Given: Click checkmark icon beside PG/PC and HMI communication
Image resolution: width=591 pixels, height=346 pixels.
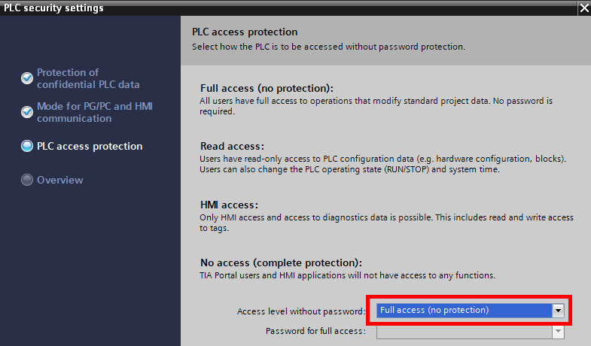Looking at the screenshot, I should pyautogui.click(x=27, y=112).
